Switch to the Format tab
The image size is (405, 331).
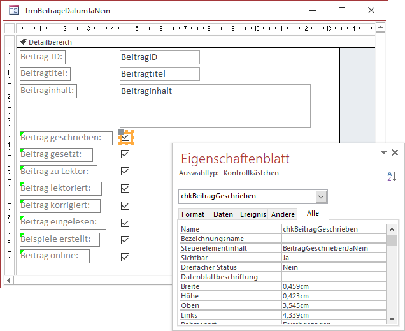(x=193, y=214)
